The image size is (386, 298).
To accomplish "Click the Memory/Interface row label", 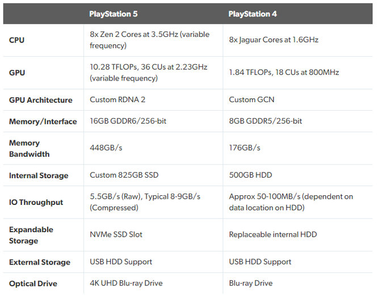I will (x=43, y=121).
